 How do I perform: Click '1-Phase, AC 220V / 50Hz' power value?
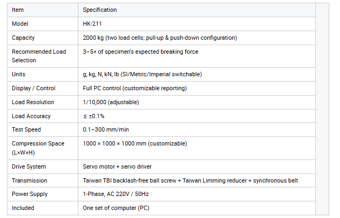[115, 194]
